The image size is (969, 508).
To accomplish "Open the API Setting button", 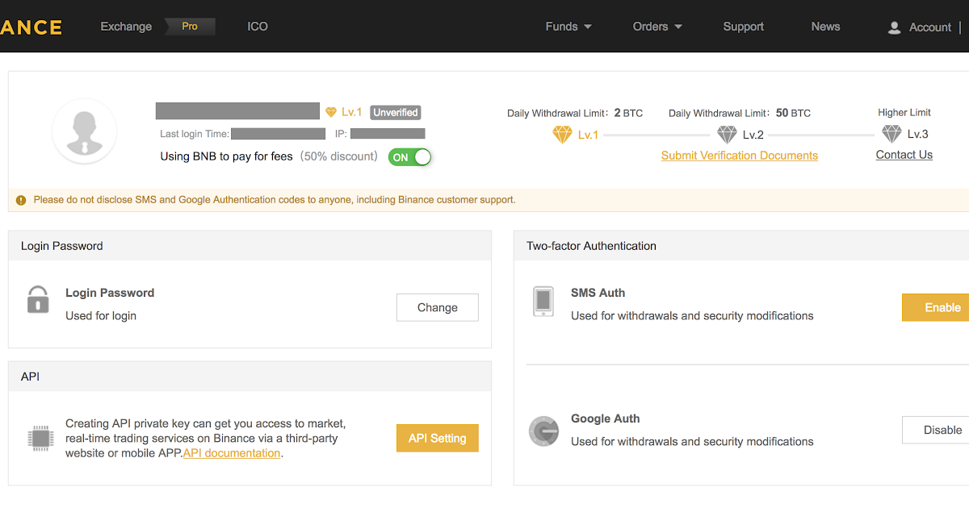I will click(x=437, y=438).
